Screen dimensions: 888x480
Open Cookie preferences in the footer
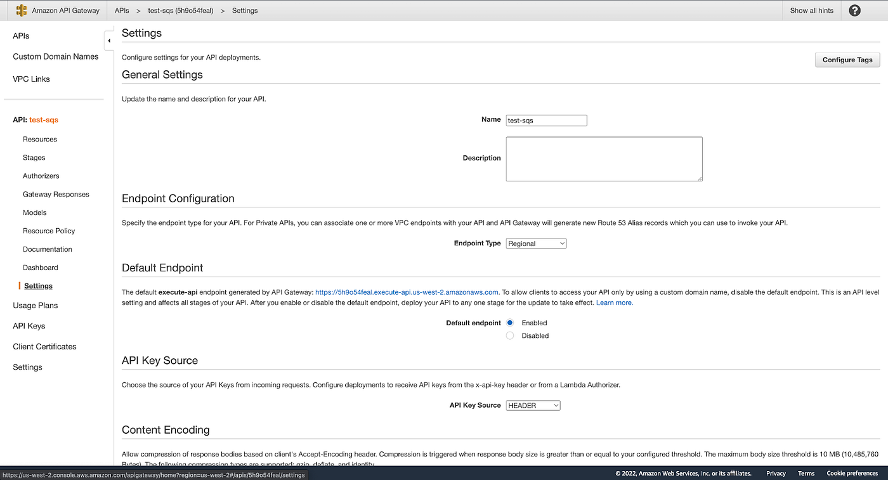coord(852,474)
